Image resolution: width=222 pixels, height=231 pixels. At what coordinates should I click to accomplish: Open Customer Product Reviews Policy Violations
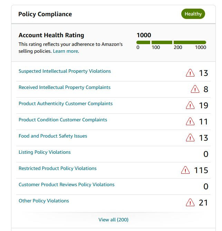(67, 184)
